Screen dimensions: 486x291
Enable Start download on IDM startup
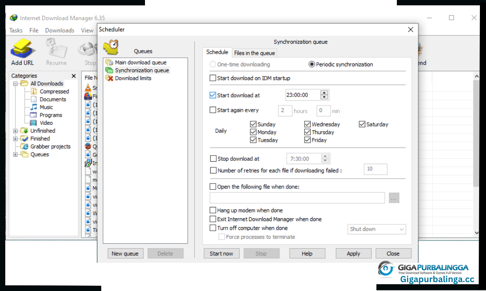click(213, 78)
